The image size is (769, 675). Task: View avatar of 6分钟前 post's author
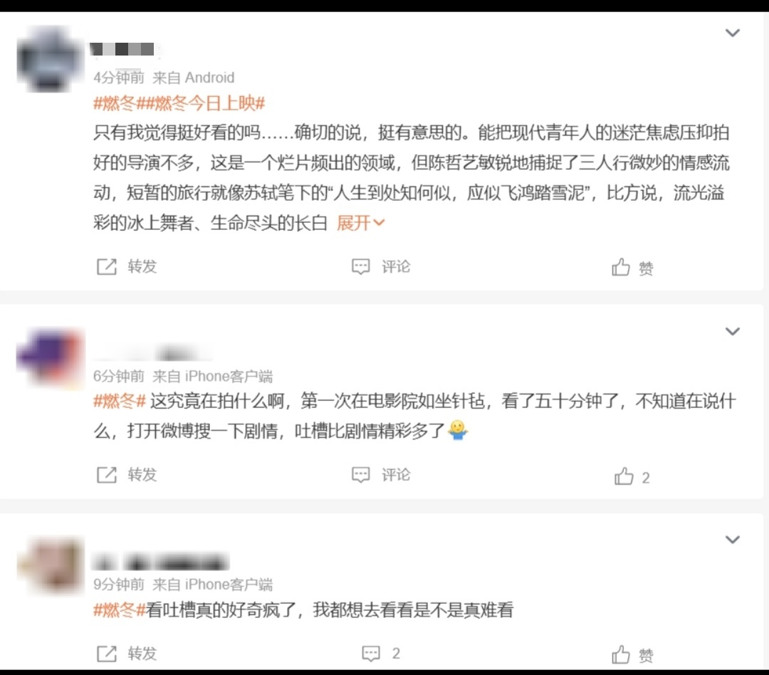50,358
